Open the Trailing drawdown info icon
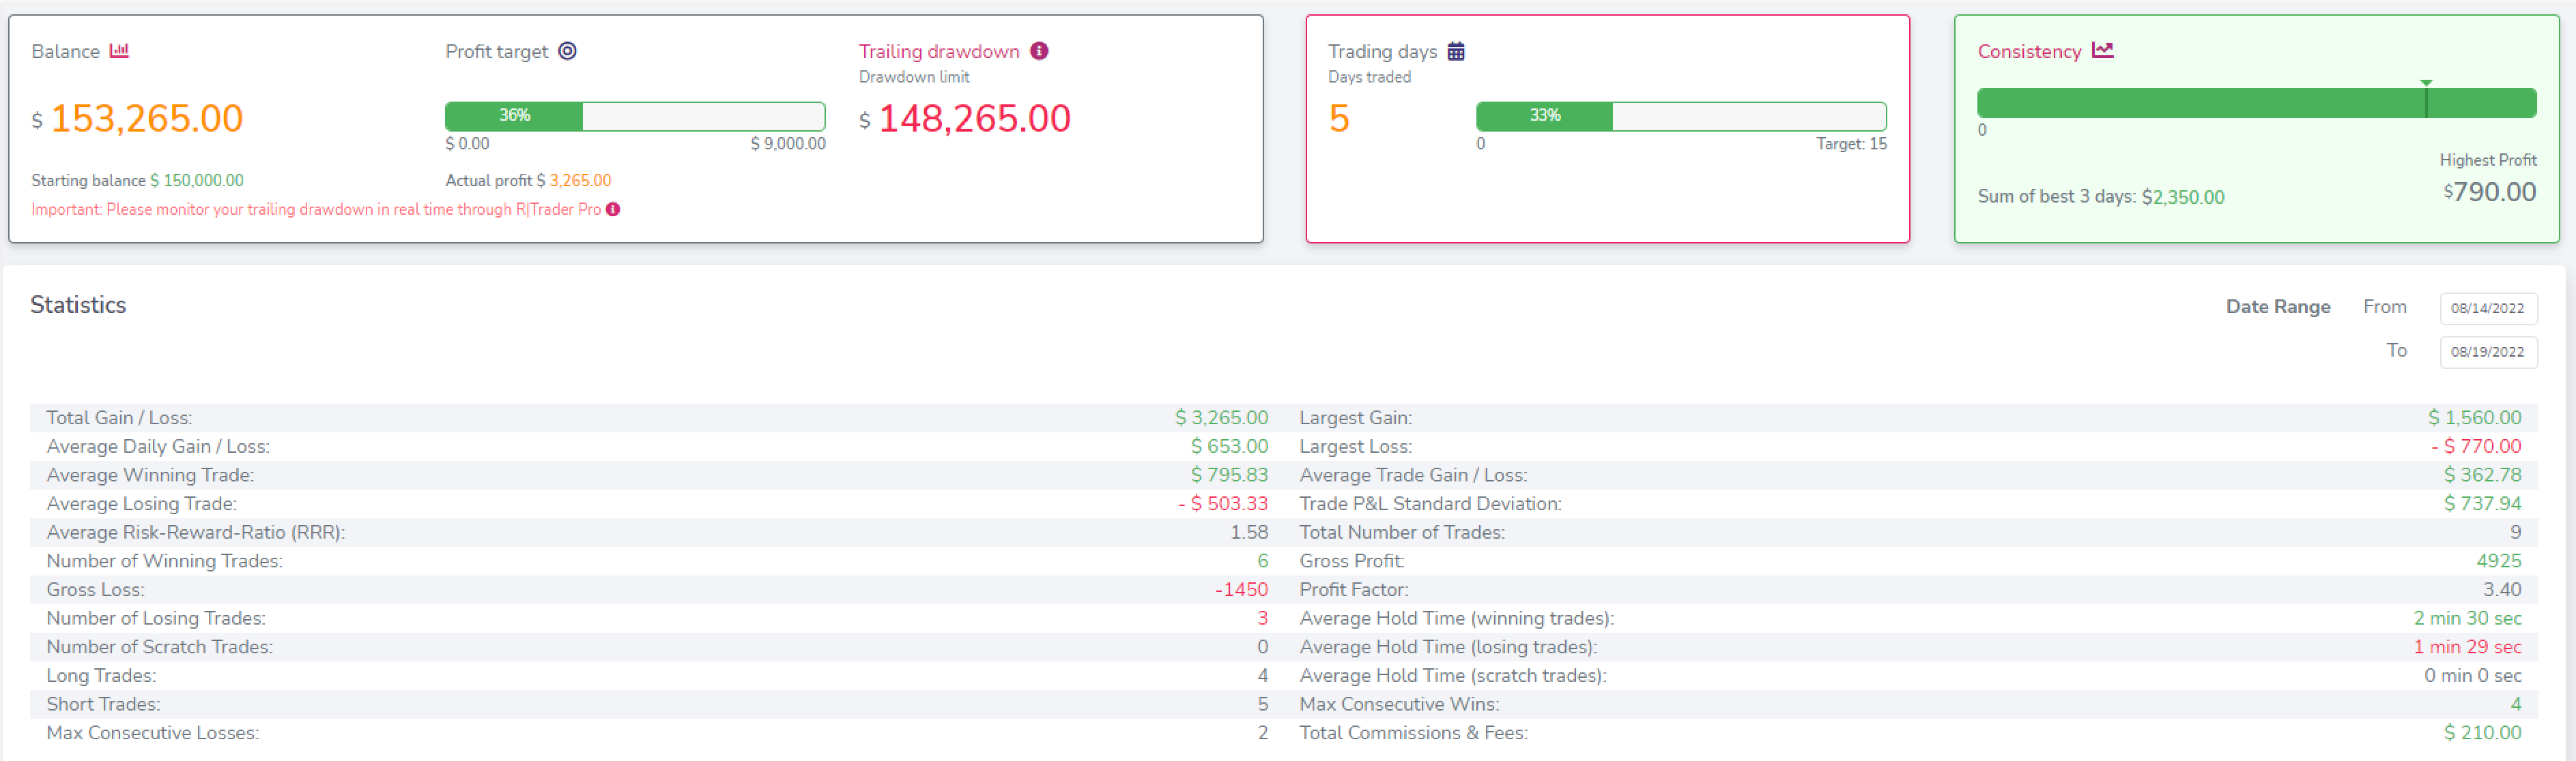Viewport: 2576px width, 761px height. tap(1039, 51)
